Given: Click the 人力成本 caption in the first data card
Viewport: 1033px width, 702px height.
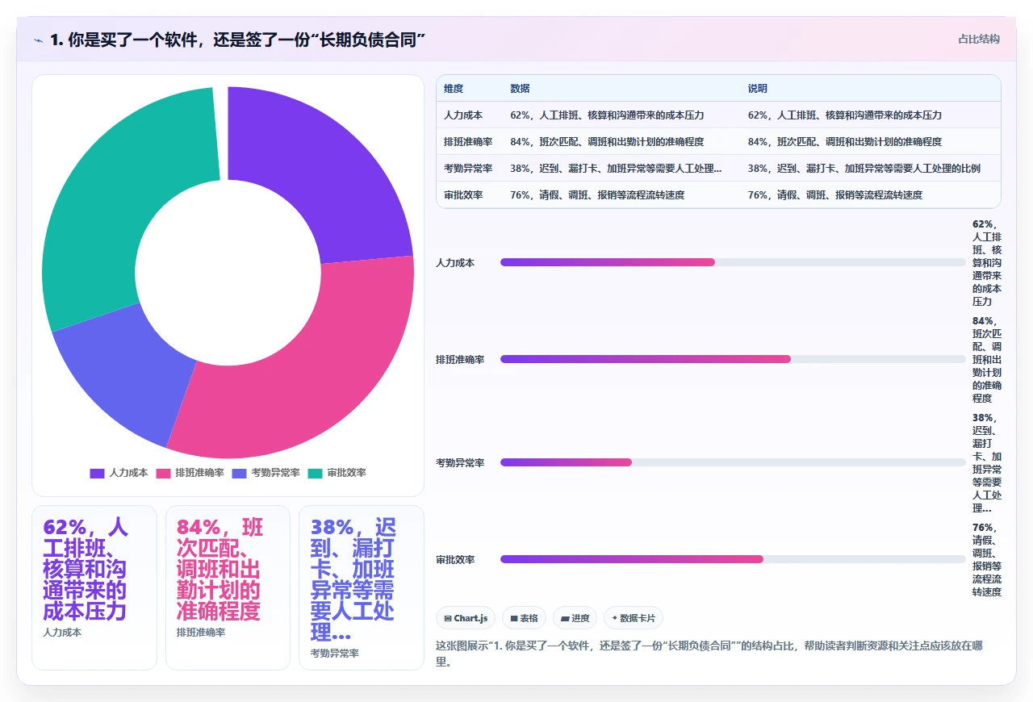Looking at the screenshot, I should (x=62, y=633).
